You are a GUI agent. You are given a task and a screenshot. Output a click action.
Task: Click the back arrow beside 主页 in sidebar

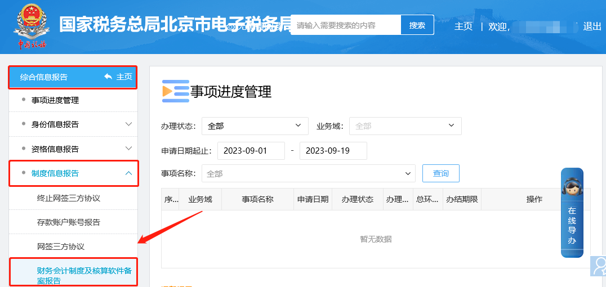point(108,77)
